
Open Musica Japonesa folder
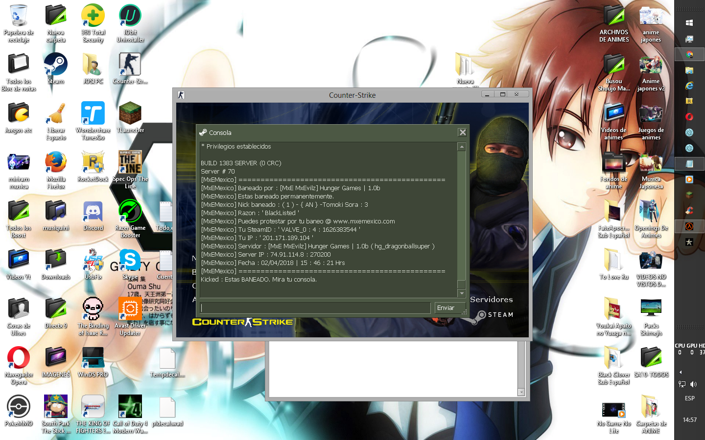651,170
